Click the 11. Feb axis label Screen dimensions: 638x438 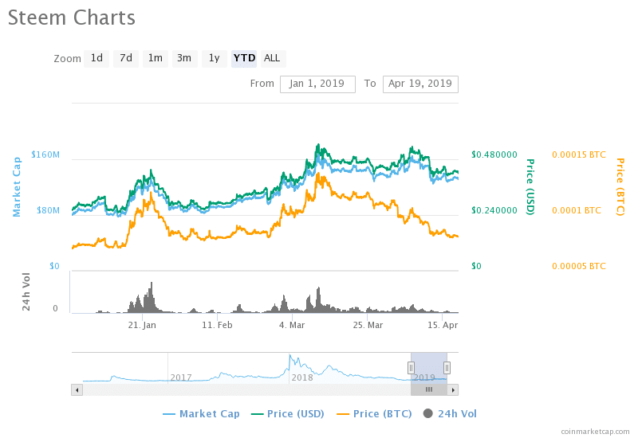[x=217, y=326]
